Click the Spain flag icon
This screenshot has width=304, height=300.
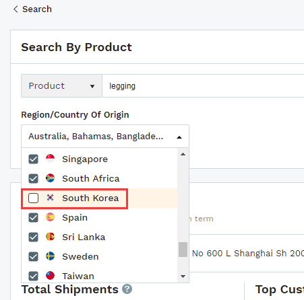pyautogui.click(x=50, y=217)
